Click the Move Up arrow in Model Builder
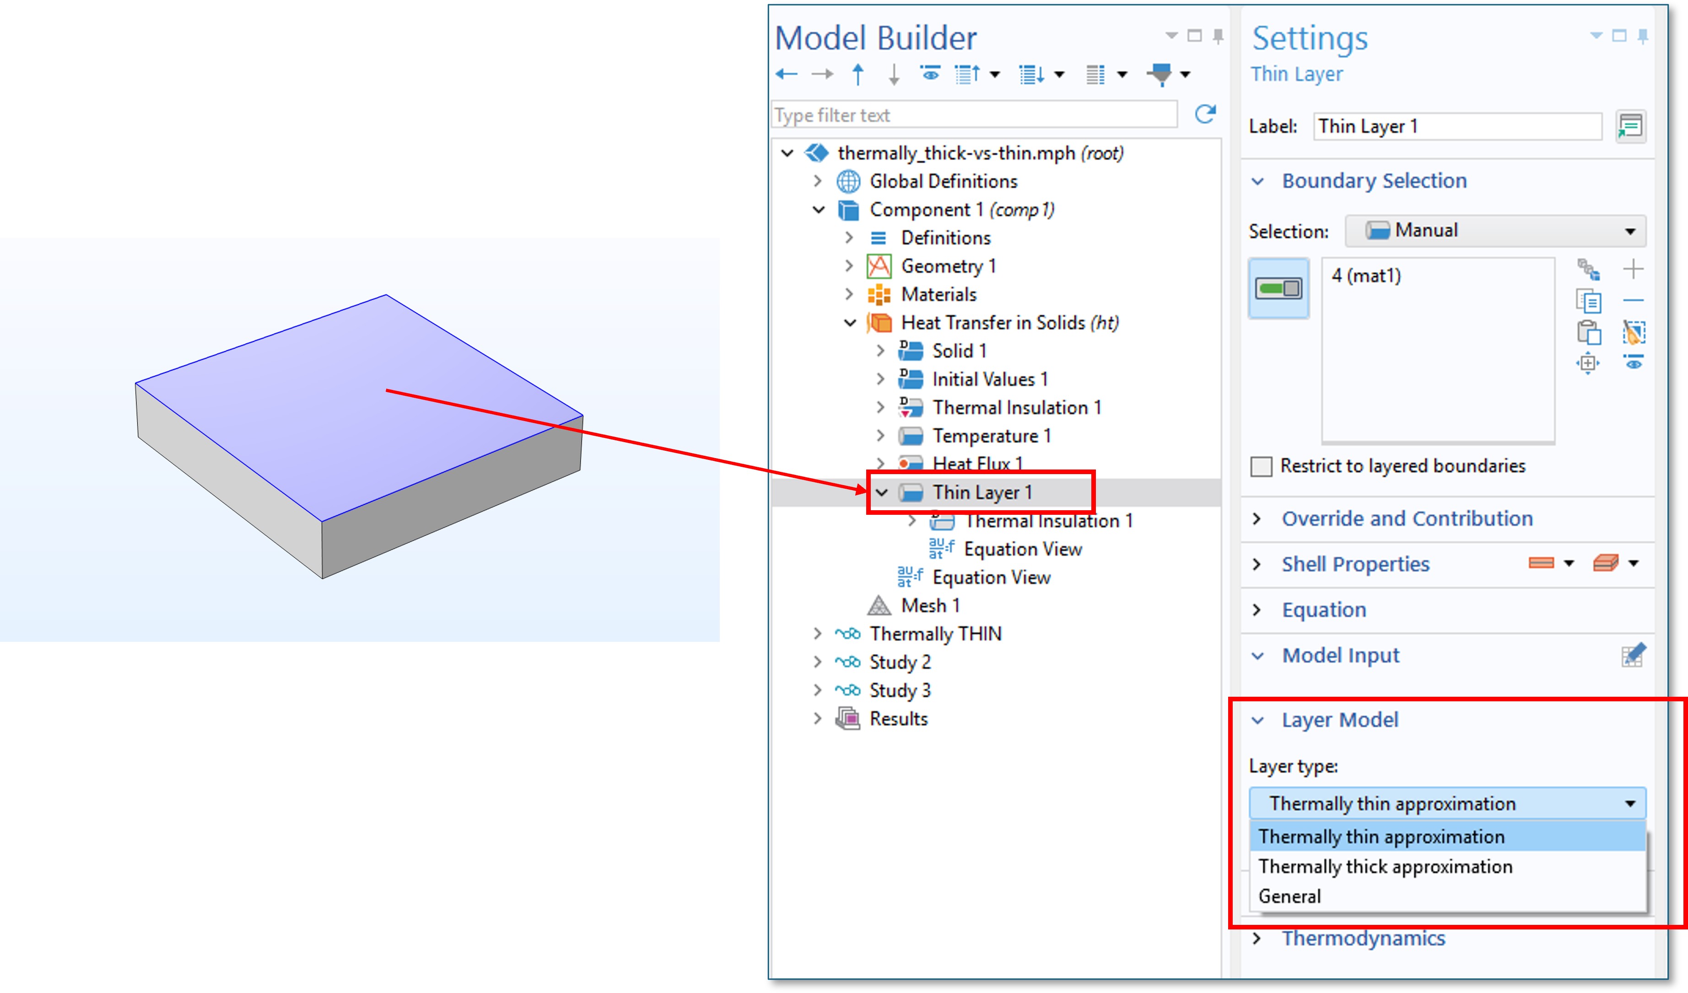The width and height of the screenshot is (1688, 993). point(858,74)
